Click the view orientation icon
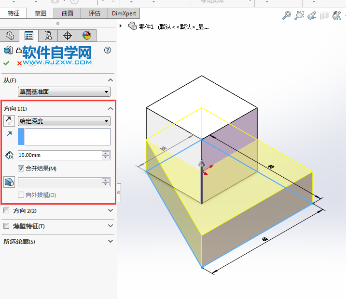This screenshot has height=299, width=346. point(336,15)
